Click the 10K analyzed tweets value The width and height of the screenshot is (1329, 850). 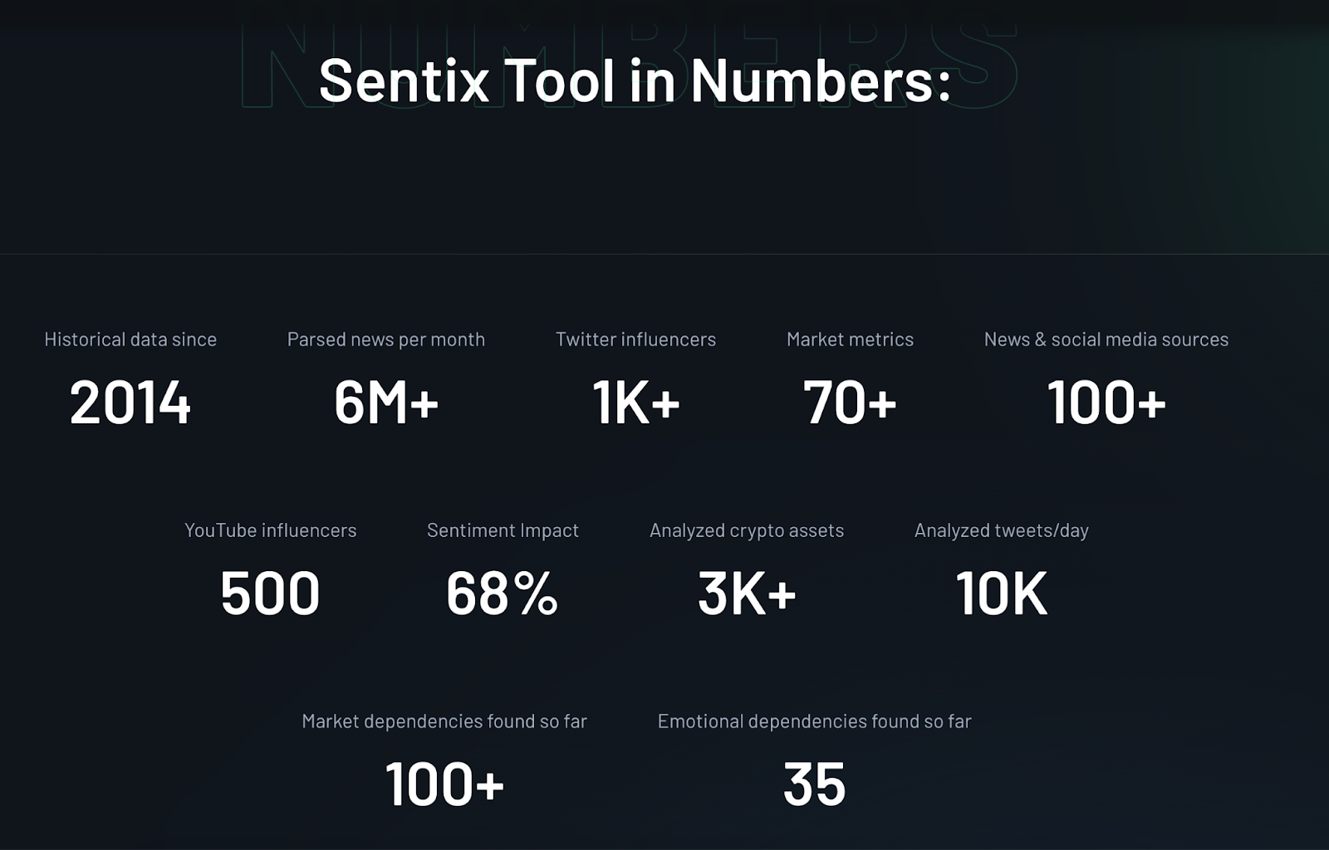(1002, 594)
